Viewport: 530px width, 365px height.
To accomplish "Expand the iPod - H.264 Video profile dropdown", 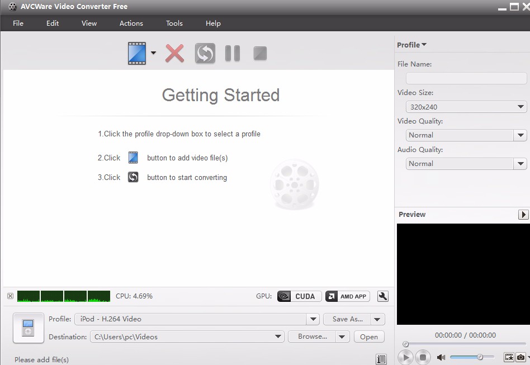I will (313, 319).
